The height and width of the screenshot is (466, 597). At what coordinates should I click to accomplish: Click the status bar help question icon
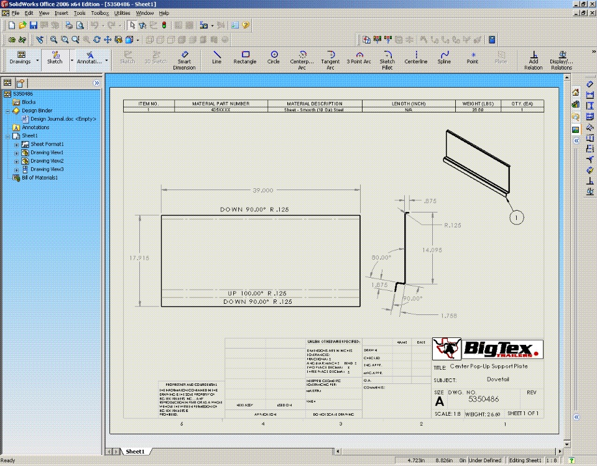(x=571, y=460)
